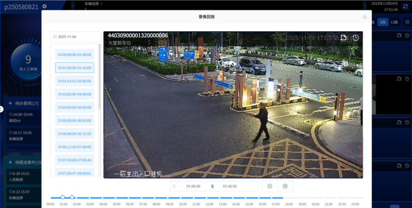Click the start time field 01:00:00
412x208 pixels.
(x=193, y=186)
